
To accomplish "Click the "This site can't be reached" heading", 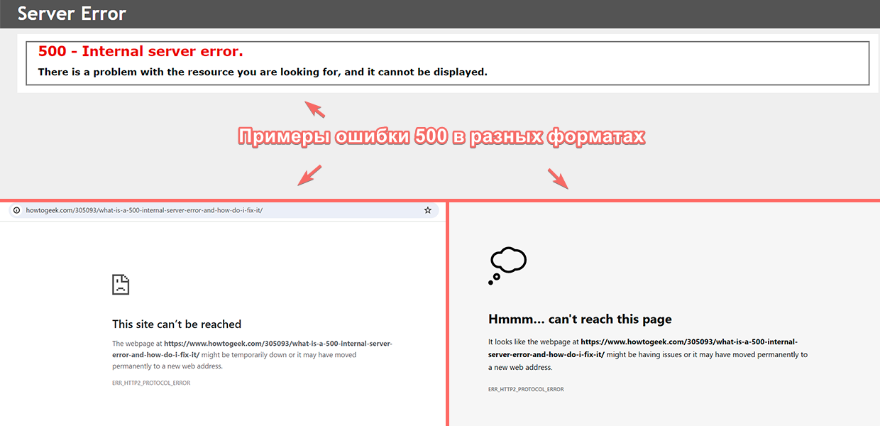I will (x=177, y=324).
